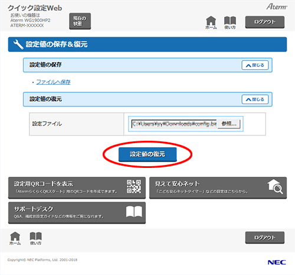Click the Aterm WG1900HP2 model text
The image size is (295, 275).
pos(30,20)
